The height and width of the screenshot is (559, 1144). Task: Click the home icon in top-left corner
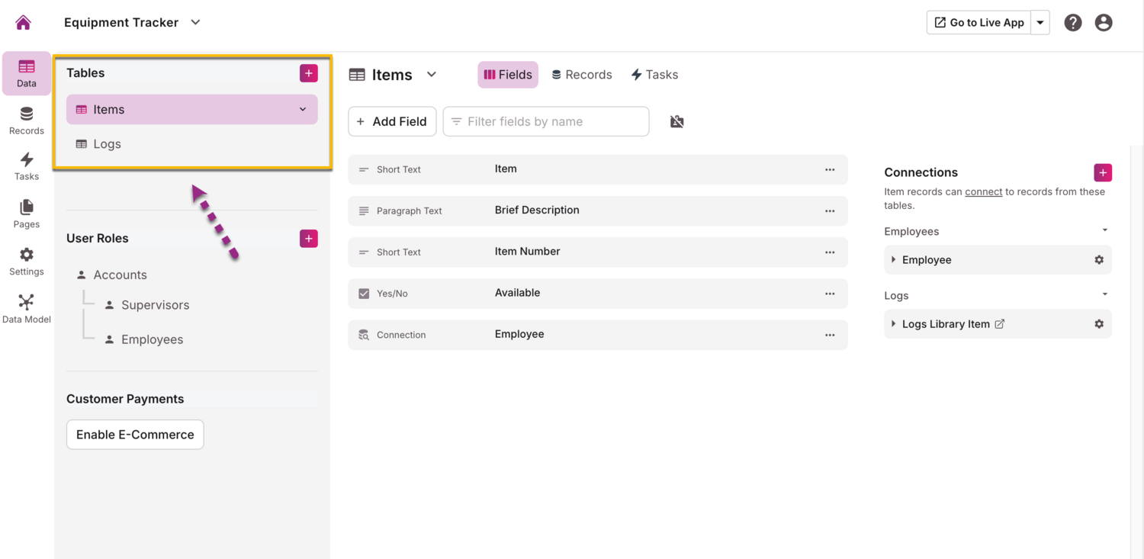pyautogui.click(x=24, y=23)
